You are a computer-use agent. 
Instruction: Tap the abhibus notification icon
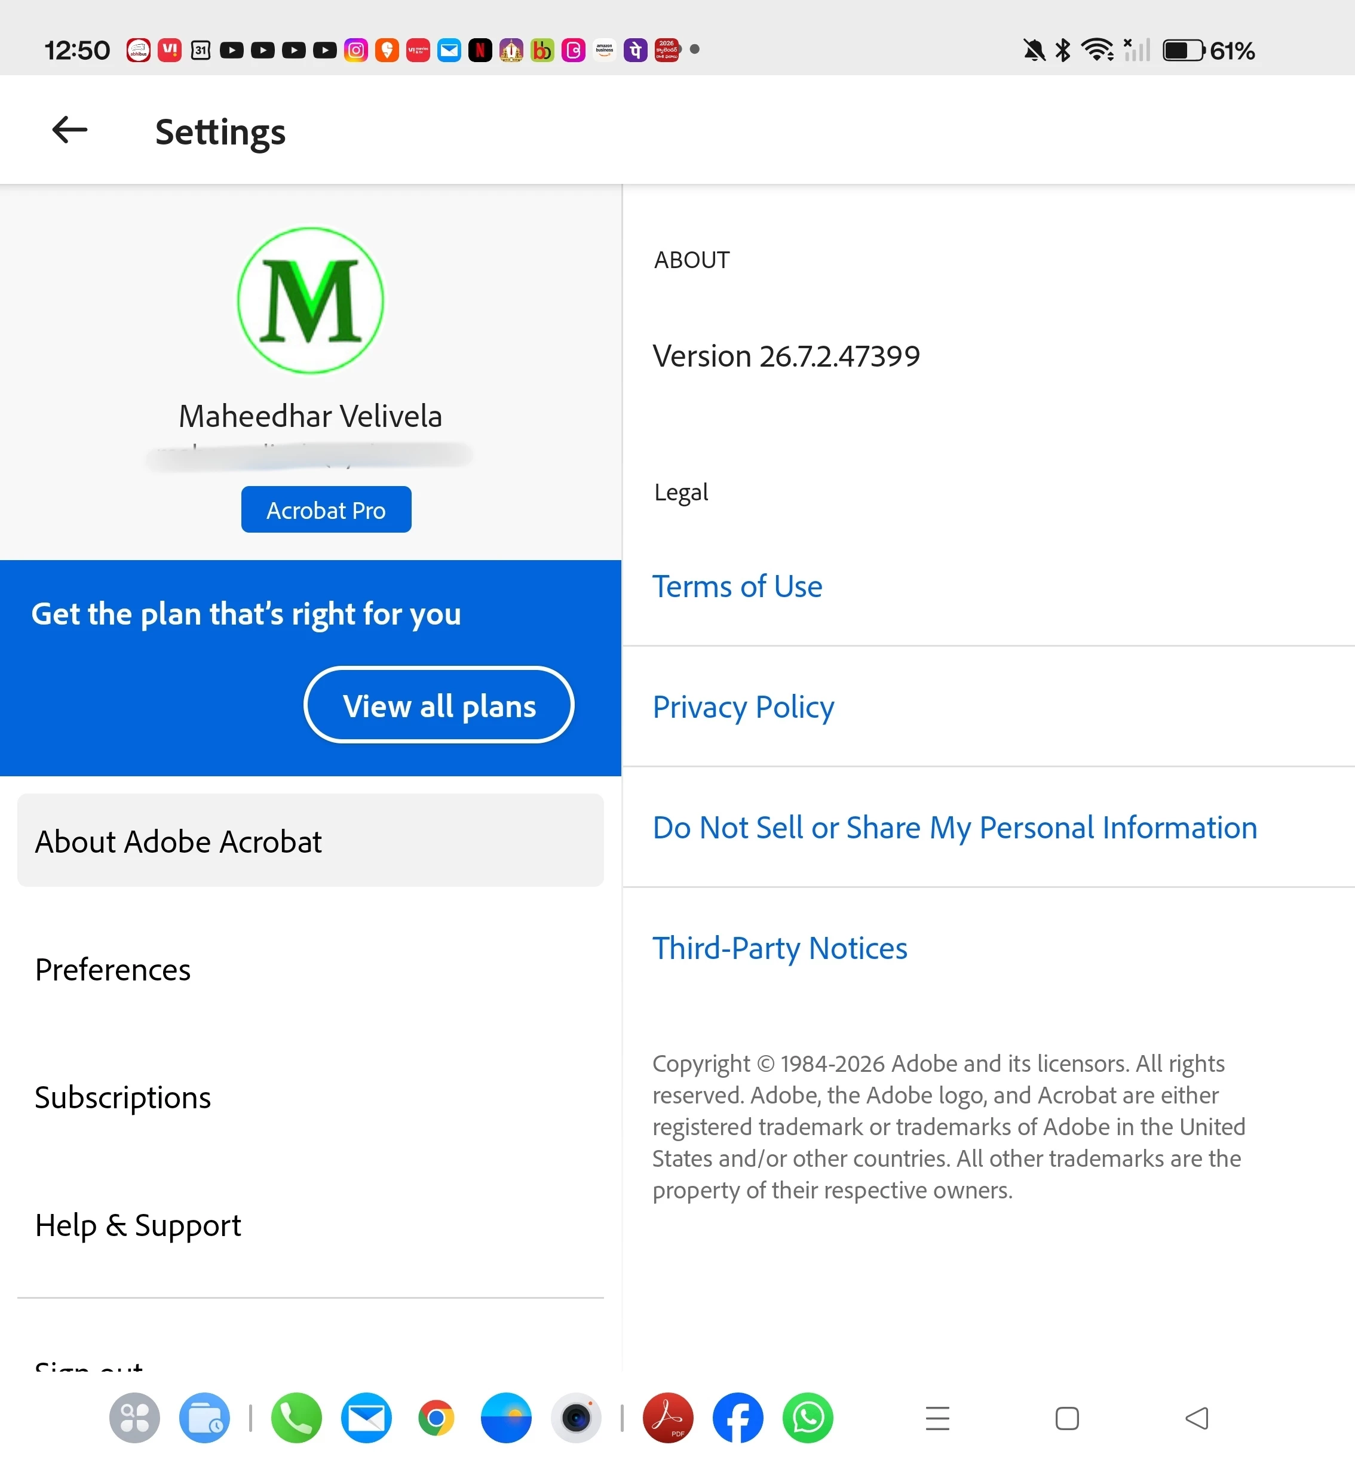139,50
